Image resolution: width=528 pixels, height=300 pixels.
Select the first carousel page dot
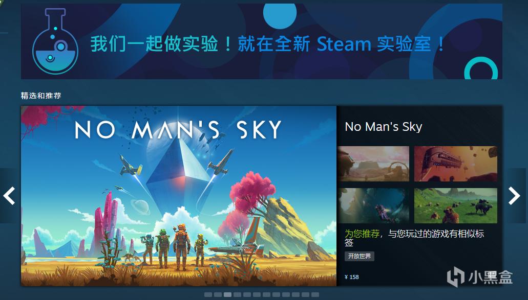208,294
